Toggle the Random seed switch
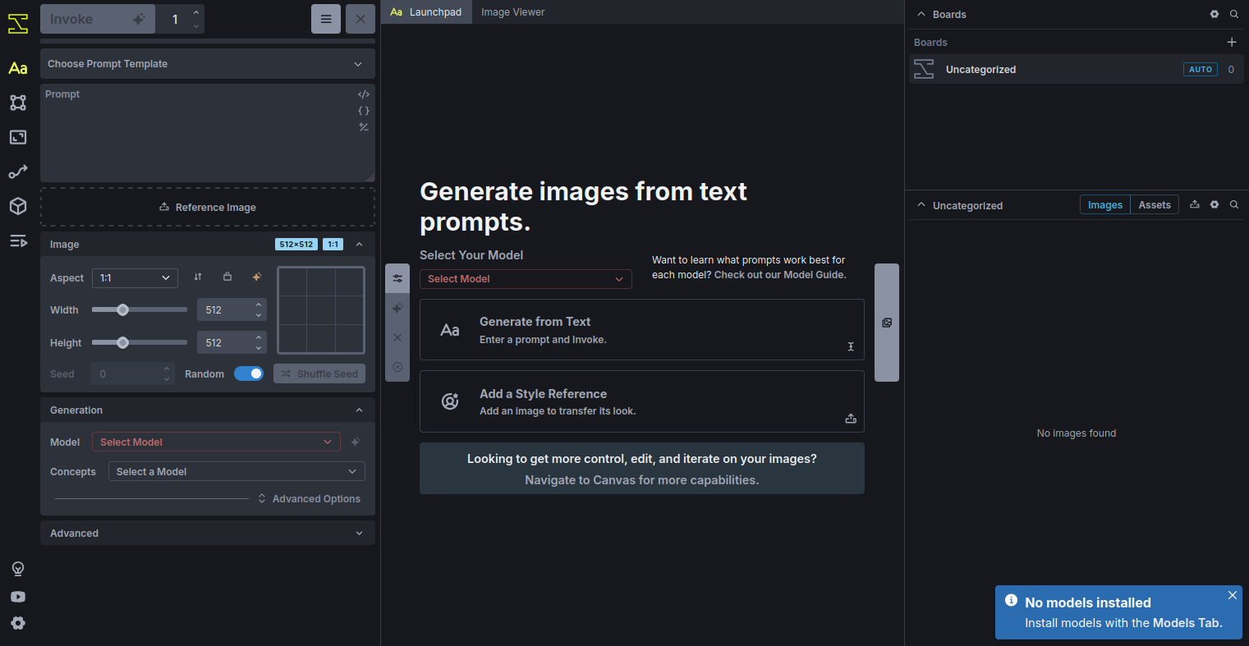1249x646 pixels. (x=249, y=373)
